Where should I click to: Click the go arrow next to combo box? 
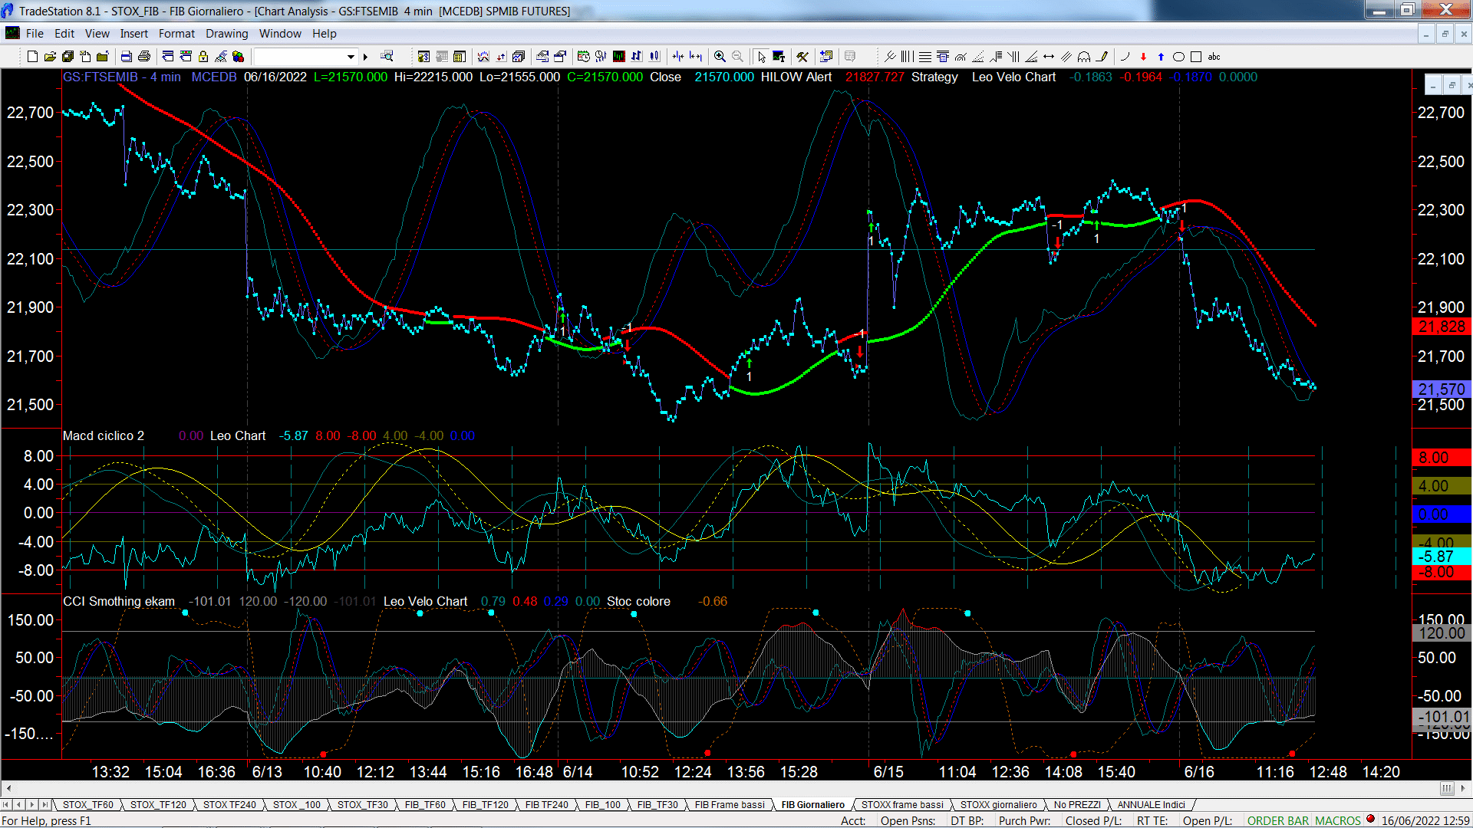[365, 57]
